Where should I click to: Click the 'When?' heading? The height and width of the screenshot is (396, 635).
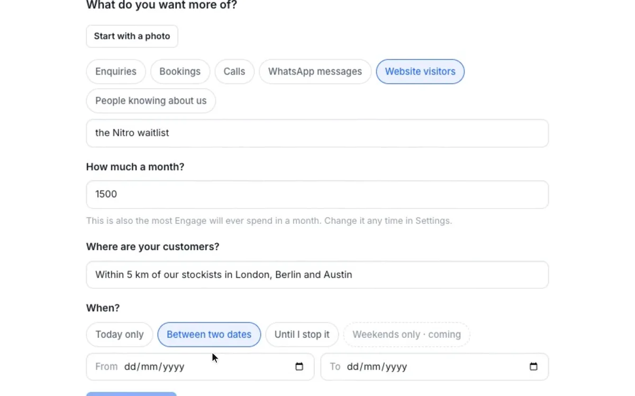tap(103, 308)
